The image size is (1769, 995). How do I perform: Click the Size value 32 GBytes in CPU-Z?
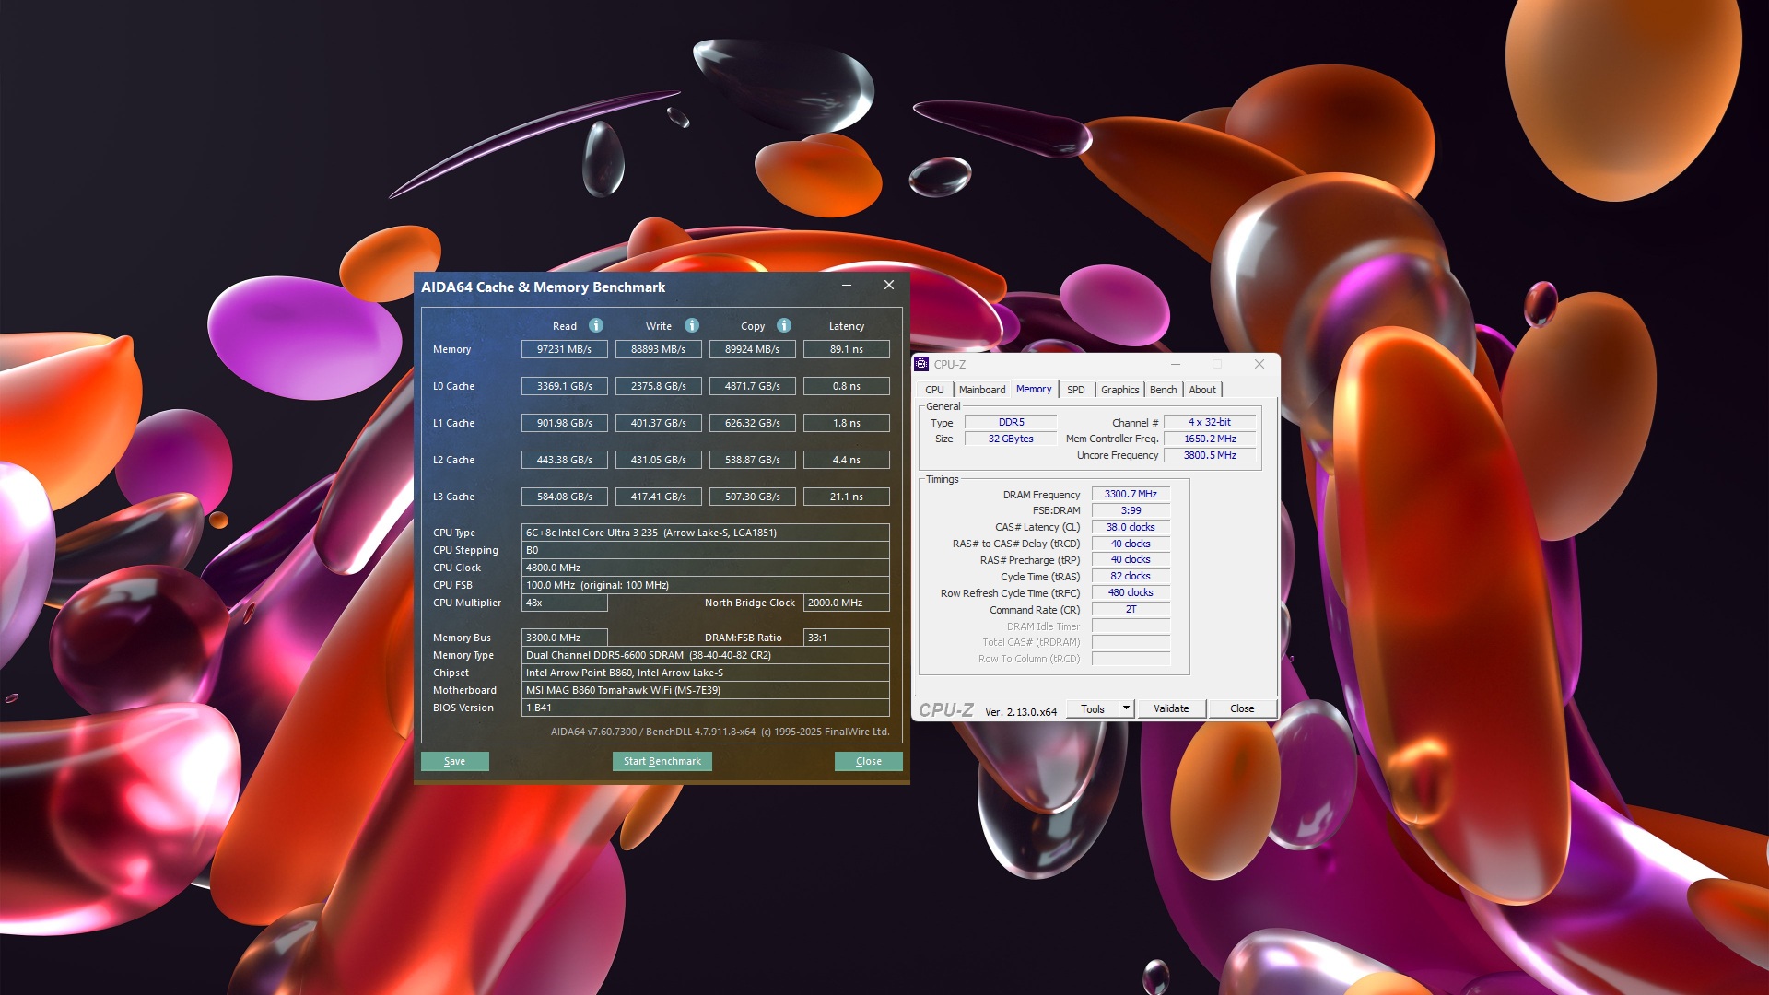coord(1011,439)
